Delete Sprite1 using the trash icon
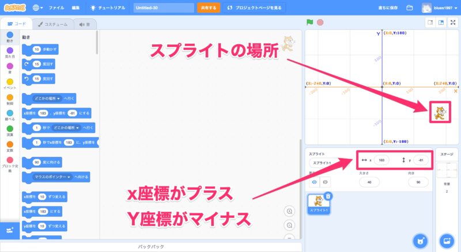461x252 pixels. [327, 196]
